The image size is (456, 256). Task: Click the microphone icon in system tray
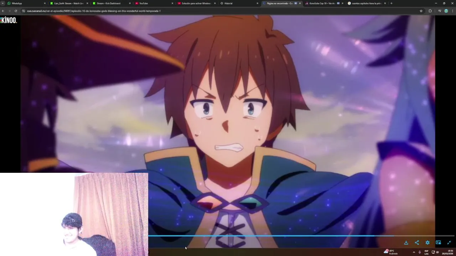420,252
